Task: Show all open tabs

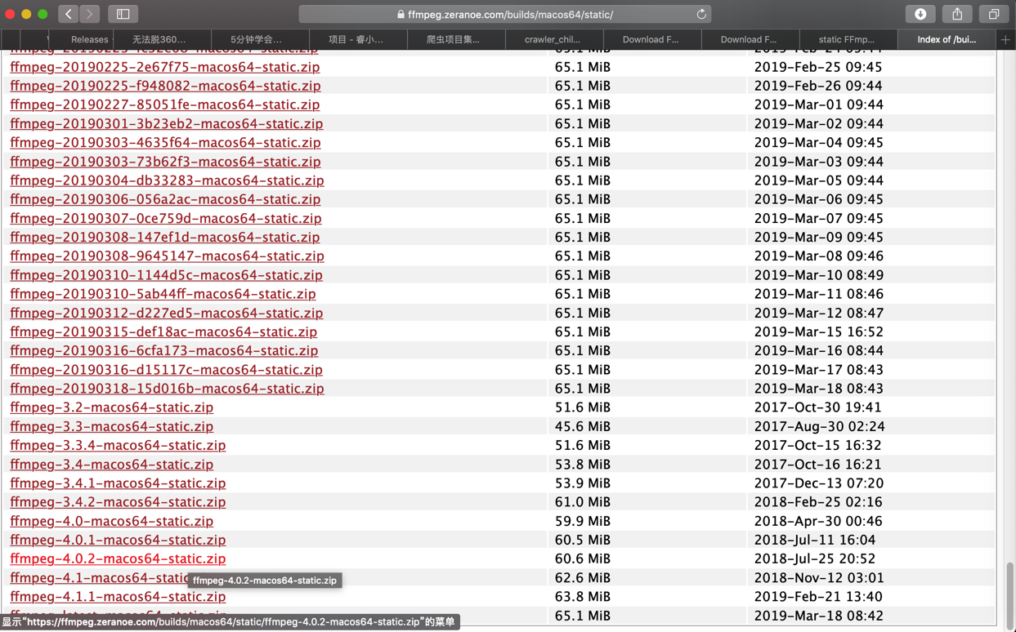Action: [991, 13]
